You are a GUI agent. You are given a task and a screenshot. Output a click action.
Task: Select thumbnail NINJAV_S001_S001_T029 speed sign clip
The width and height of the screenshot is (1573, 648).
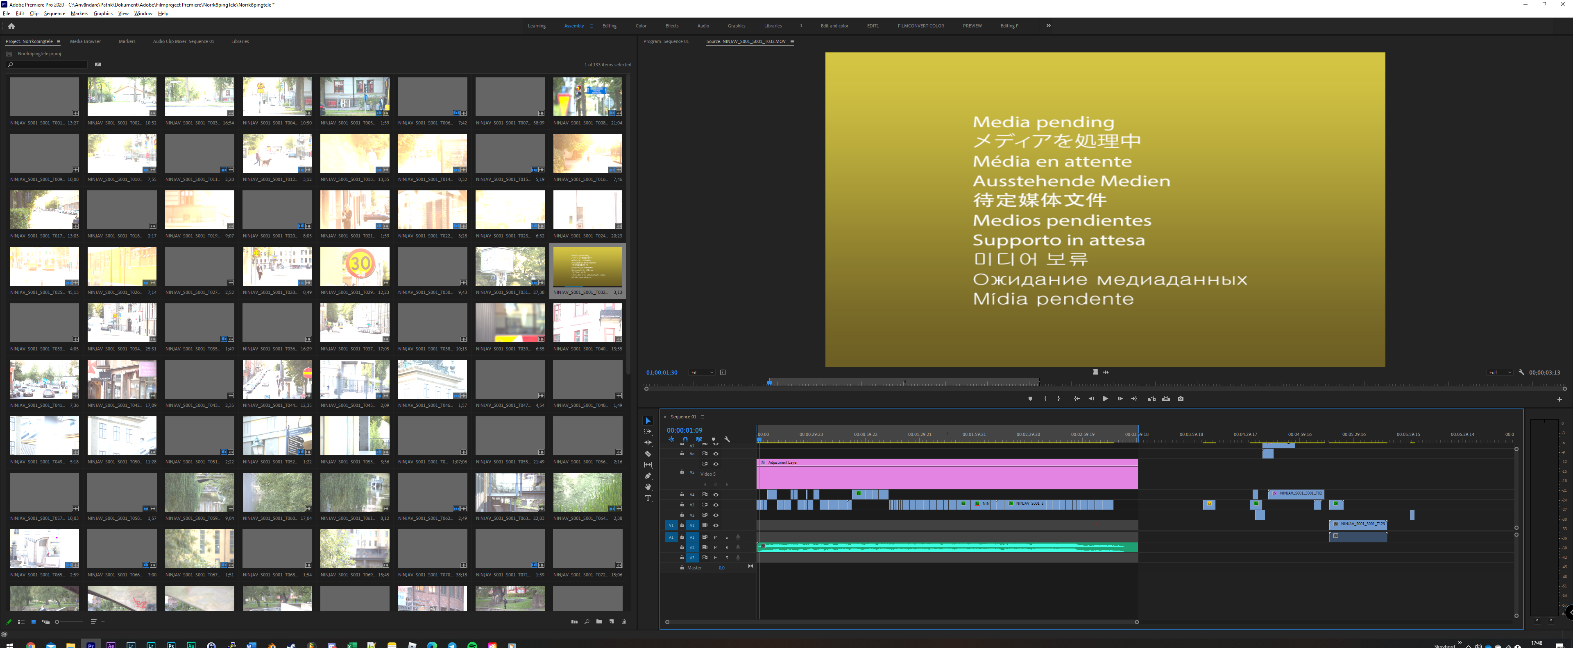coord(355,266)
